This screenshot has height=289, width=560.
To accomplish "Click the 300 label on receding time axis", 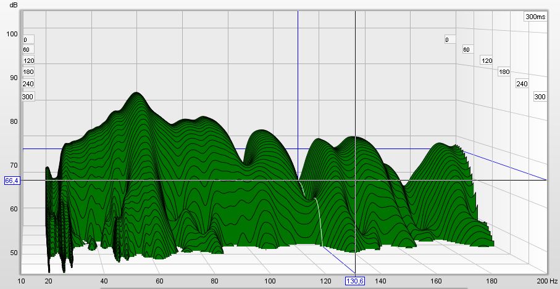I will [540, 97].
